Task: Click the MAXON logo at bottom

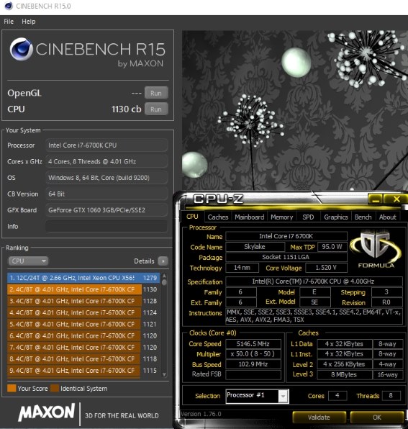Action: [x=47, y=412]
